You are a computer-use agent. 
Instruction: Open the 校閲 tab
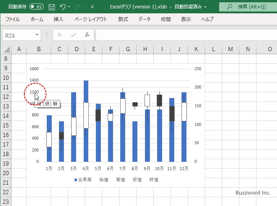[166, 19]
